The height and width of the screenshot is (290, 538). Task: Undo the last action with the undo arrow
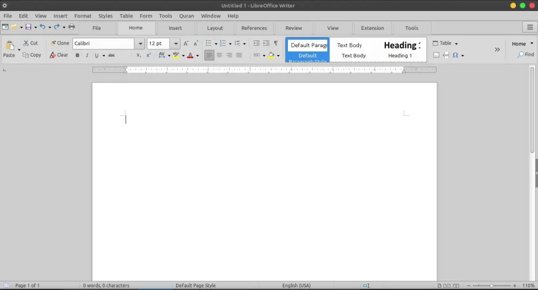[43, 27]
